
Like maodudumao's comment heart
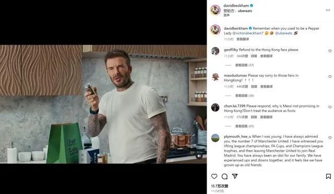pos(330,77)
